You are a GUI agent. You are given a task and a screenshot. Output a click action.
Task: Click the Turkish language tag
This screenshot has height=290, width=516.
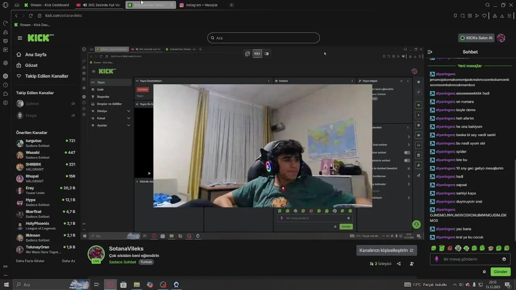[x=146, y=262]
